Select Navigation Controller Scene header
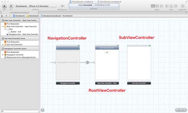This screenshot has height=113, width=188. point(20,49)
